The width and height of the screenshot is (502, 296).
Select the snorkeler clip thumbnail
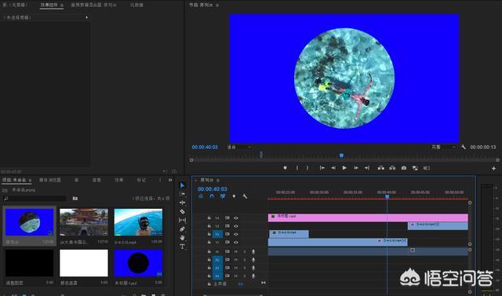pyautogui.click(x=138, y=222)
